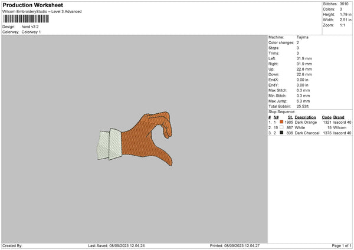Click the 'Dark Charcoal' description text

click(x=307, y=133)
